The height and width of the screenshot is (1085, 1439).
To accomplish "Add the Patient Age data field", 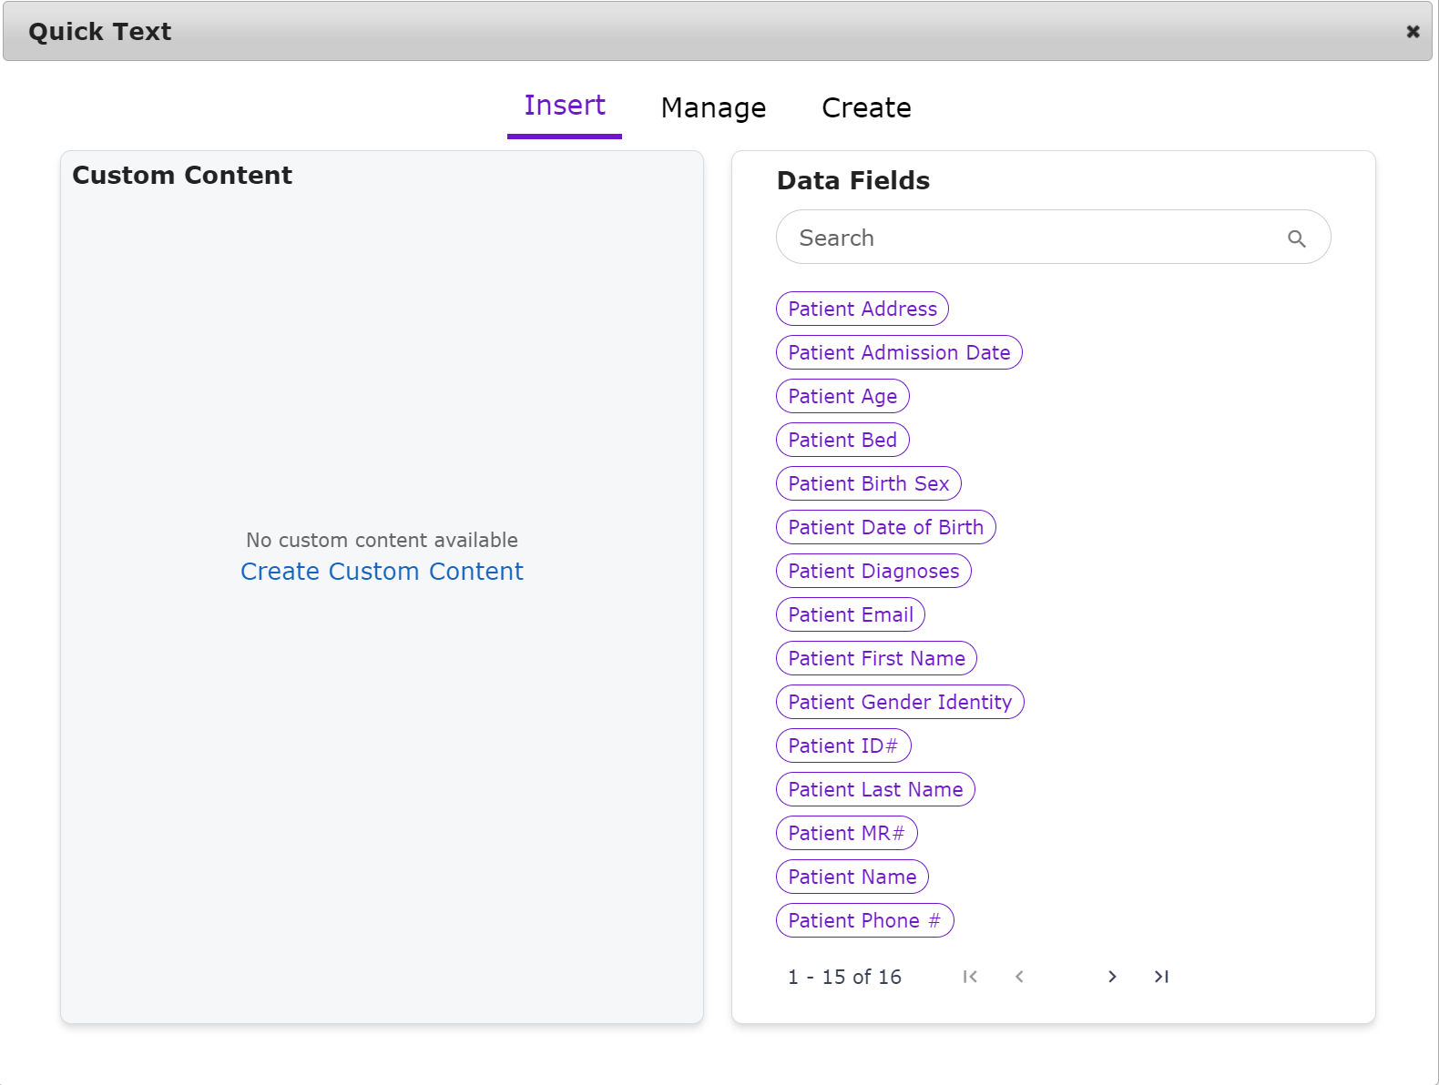I will tap(842, 397).
